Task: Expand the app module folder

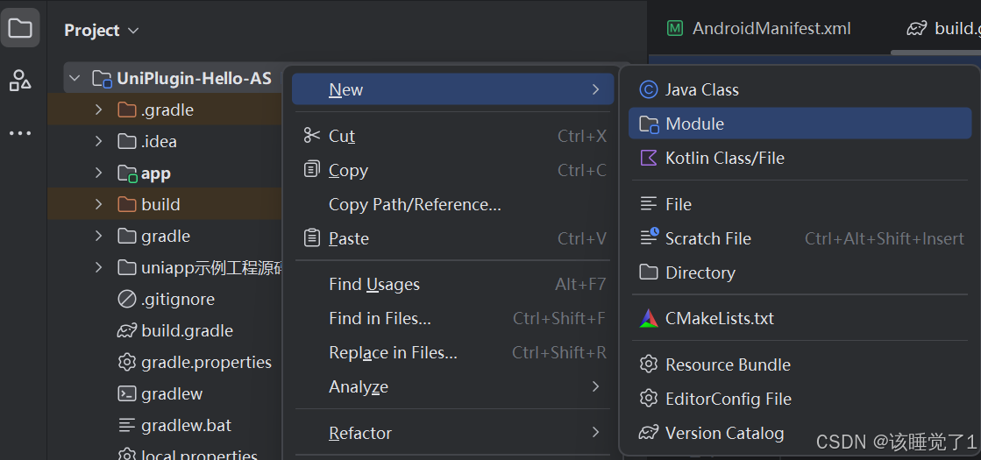Action: point(99,173)
